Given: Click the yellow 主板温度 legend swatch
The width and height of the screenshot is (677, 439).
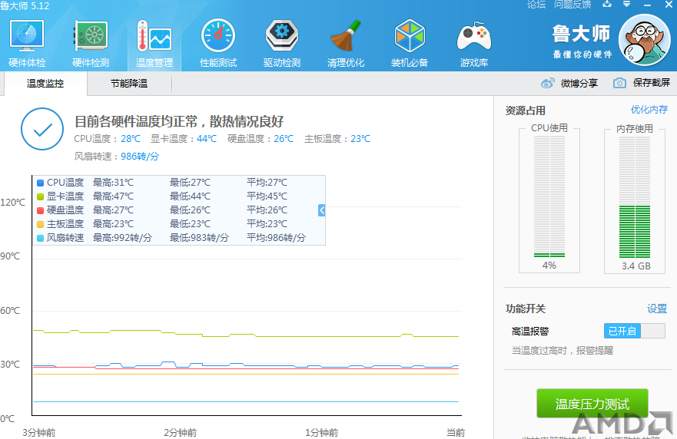Looking at the screenshot, I should pyautogui.click(x=40, y=224).
